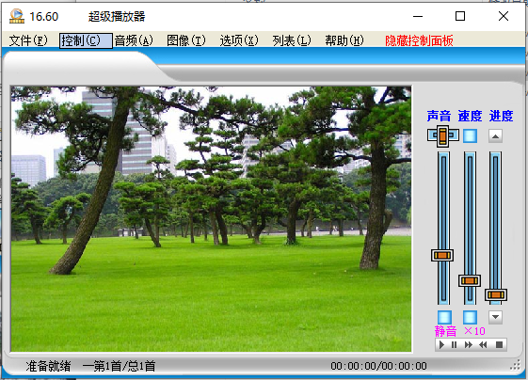Click the progress up arrow button

pos(495,136)
